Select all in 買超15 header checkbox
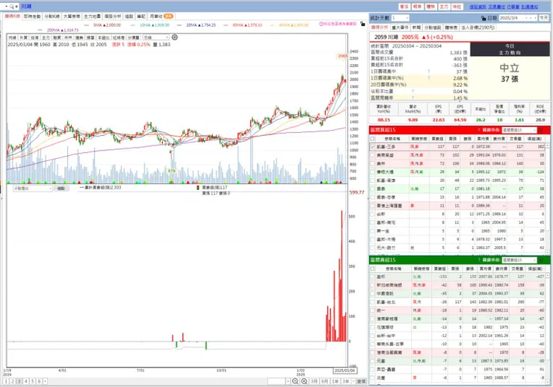The image size is (553, 387). click(372, 139)
